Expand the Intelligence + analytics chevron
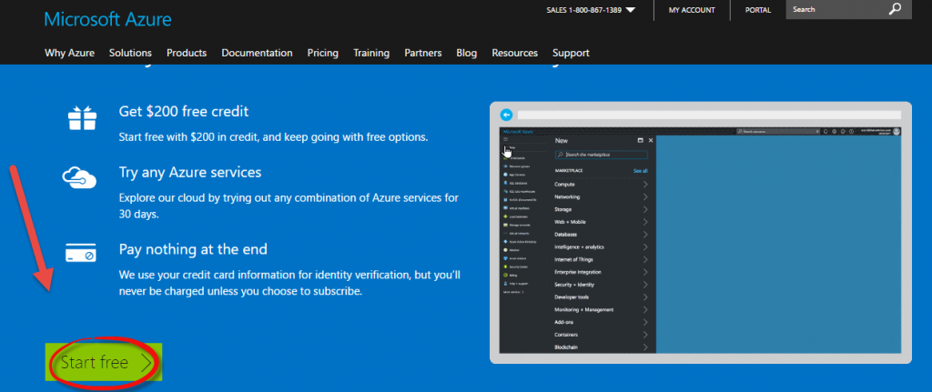The image size is (932, 392). click(x=645, y=247)
